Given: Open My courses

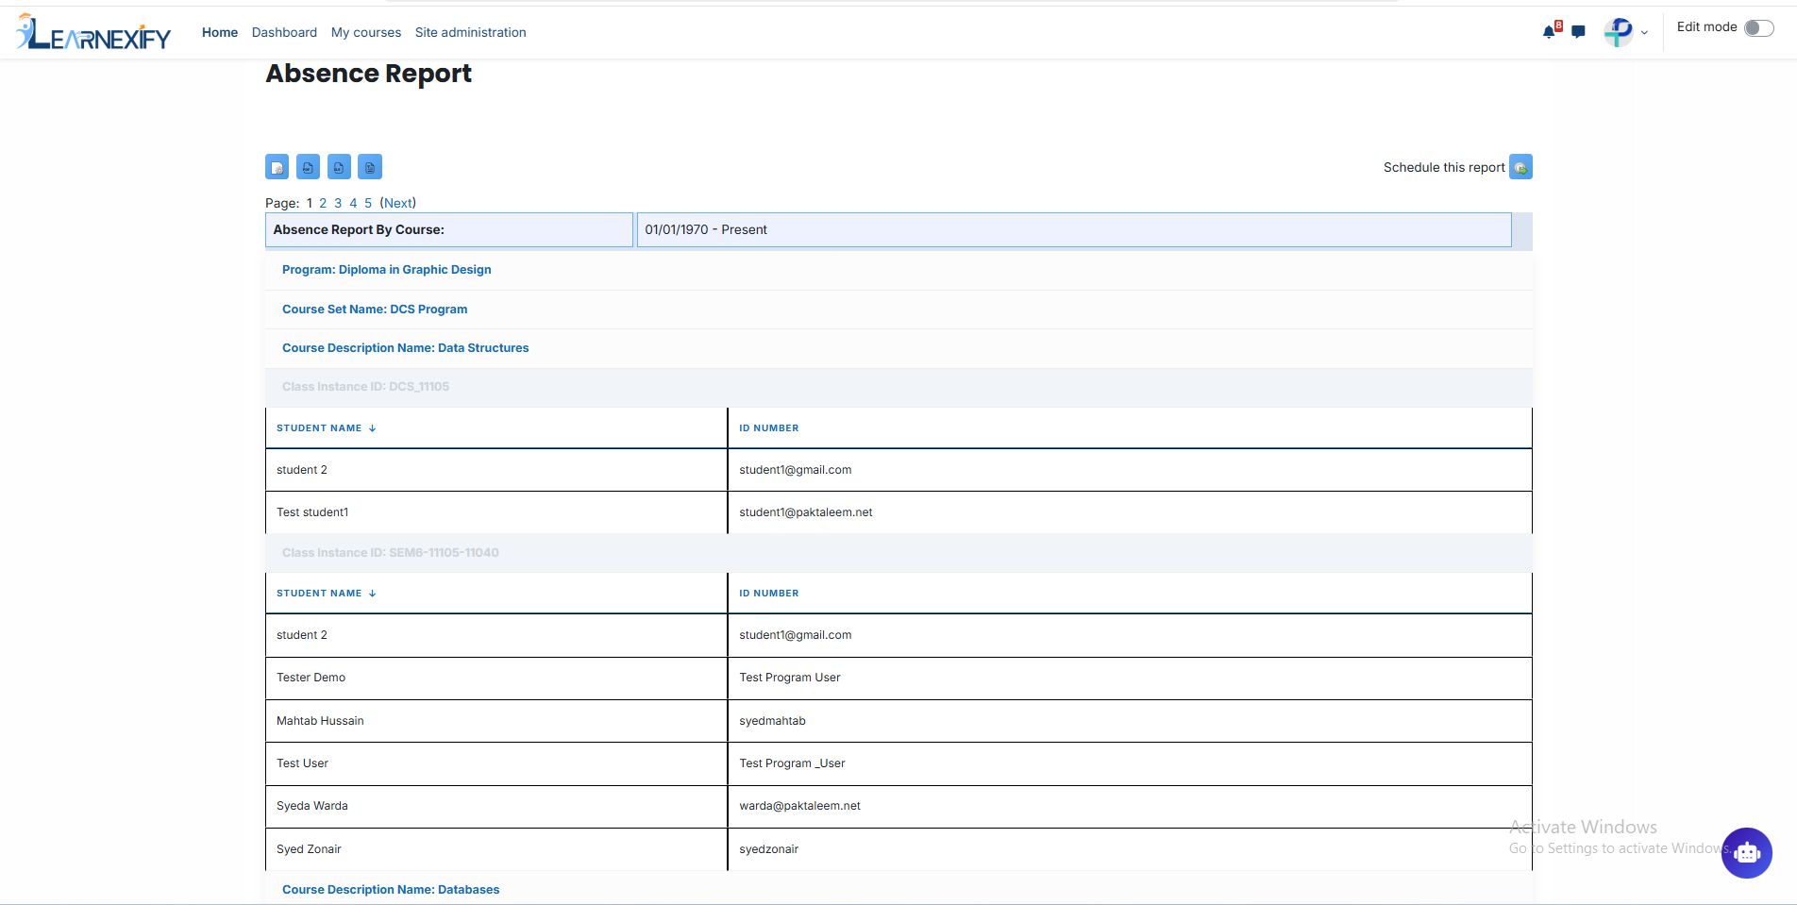Looking at the screenshot, I should coord(366,32).
